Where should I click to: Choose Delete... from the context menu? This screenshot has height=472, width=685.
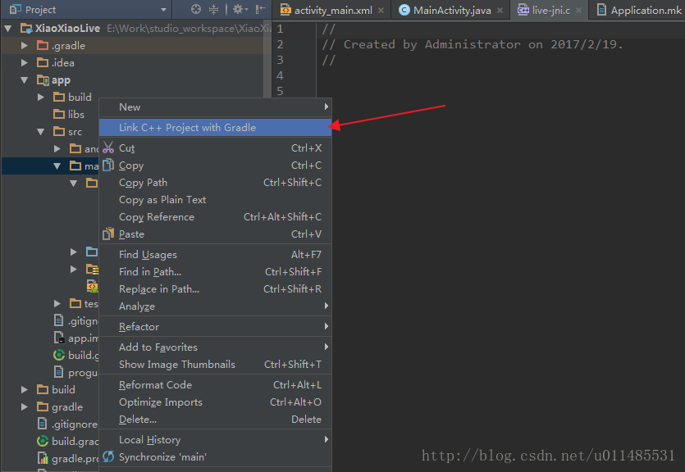point(216,420)
